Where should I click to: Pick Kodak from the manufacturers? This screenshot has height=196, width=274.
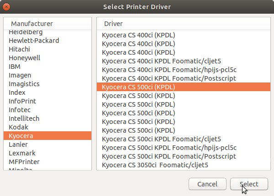coord(47,127)
